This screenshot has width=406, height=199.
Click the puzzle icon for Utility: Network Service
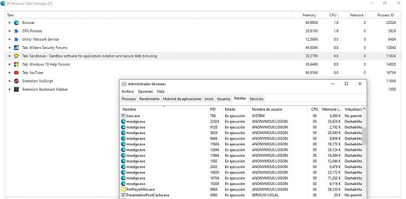[16, 39]
